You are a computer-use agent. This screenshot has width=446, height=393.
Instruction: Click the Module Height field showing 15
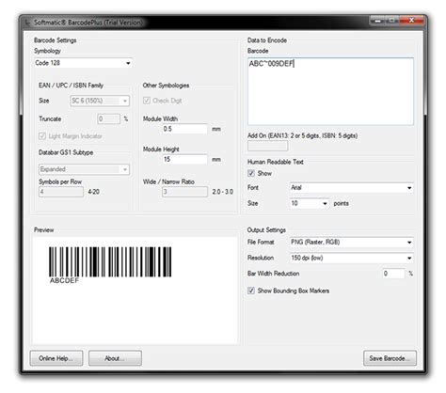pos(185,159)
